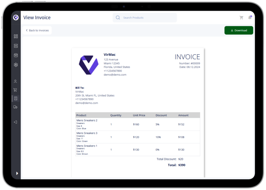
Task: Click the $120 unit price cell
Action: pyautogui.click(x=136, y=137)
